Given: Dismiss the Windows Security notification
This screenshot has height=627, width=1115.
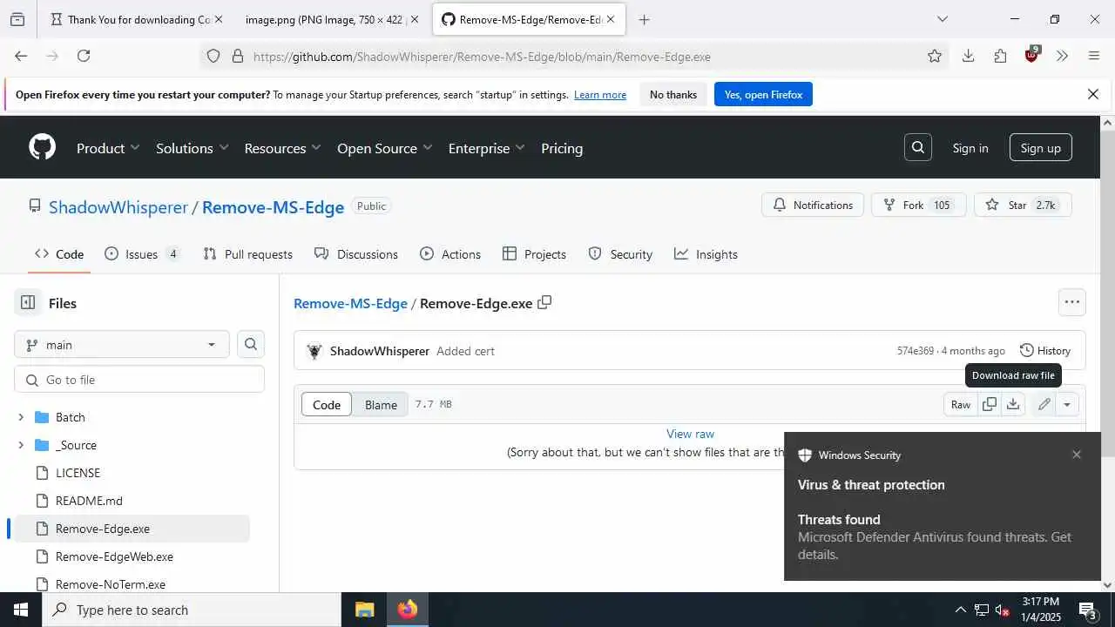Looking at the screenshot, I should [x=1077, y=455].
